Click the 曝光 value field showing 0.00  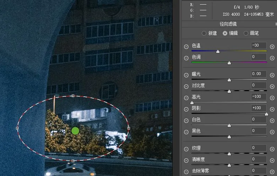click(259, 74)
